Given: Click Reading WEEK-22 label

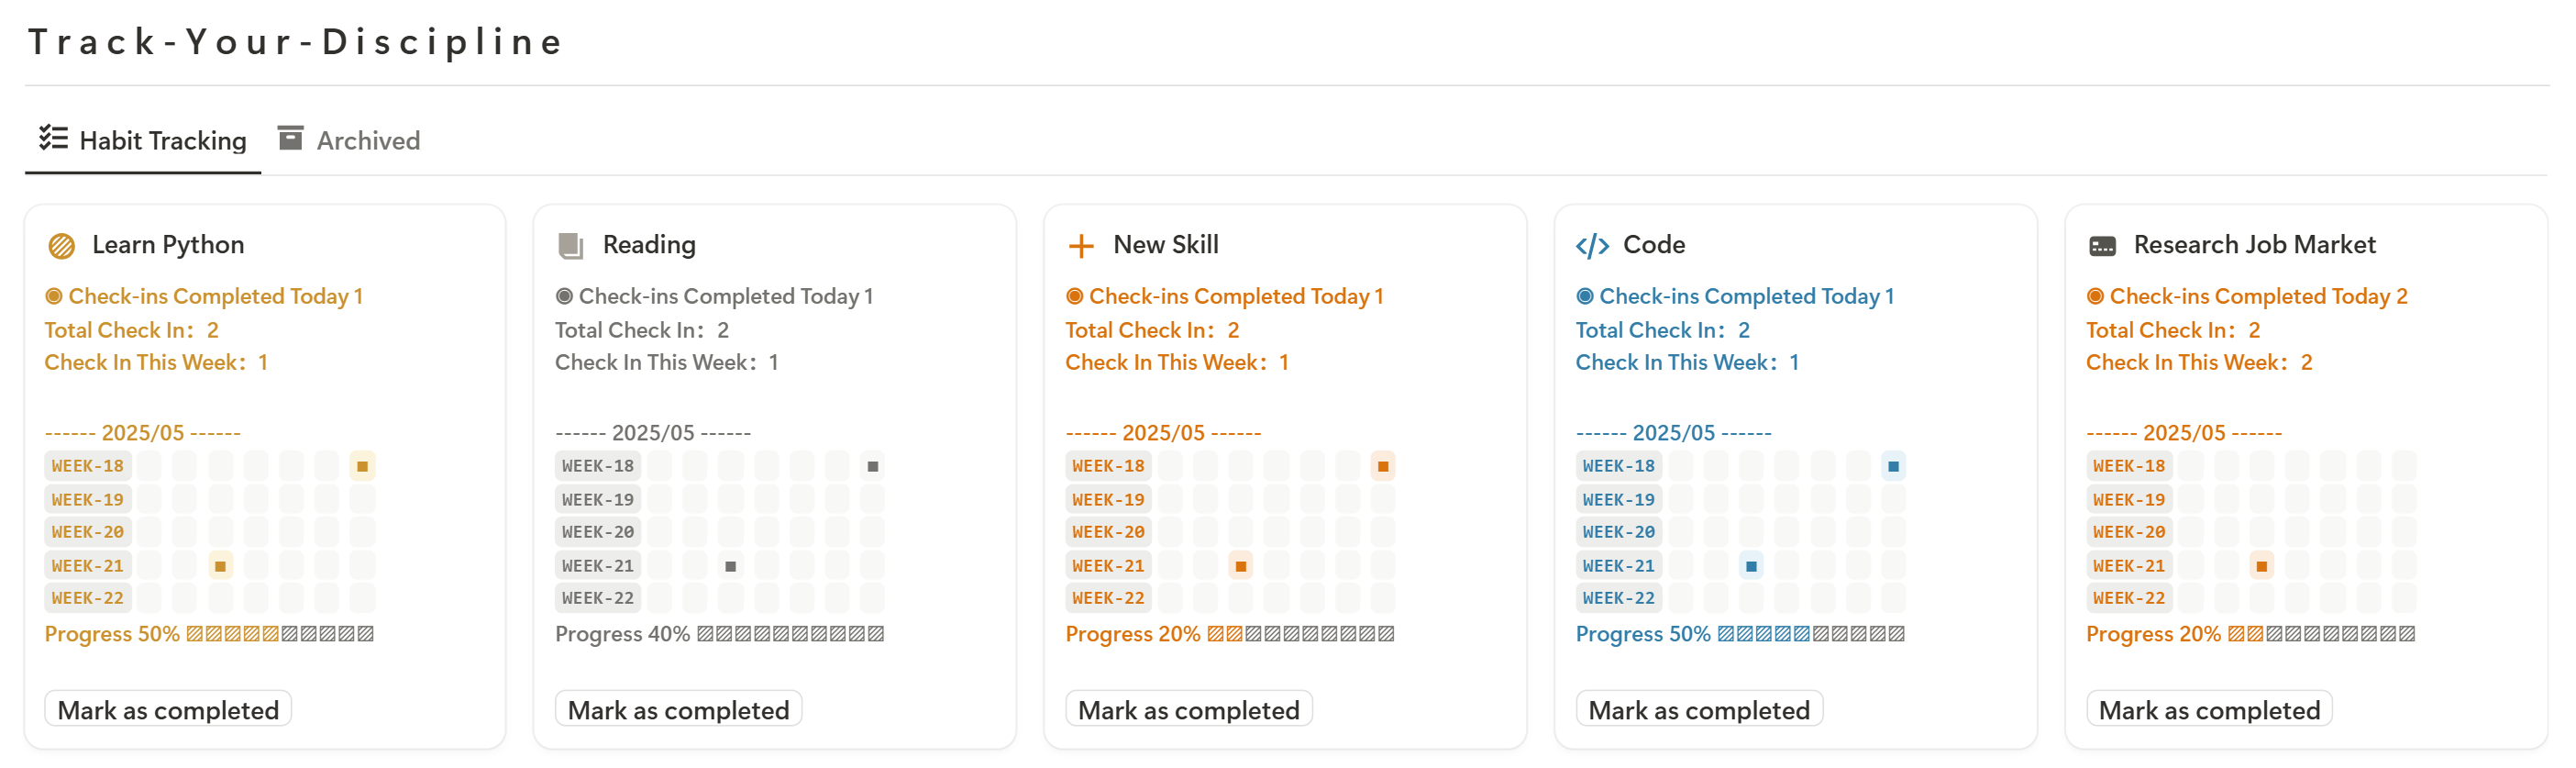Looking at the screenshot, I should [598, 598].
